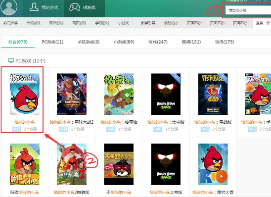Open 手机游戏 in the top navigation bar
This screenshot has height=197, width=271.
click(x=102, y=23)
